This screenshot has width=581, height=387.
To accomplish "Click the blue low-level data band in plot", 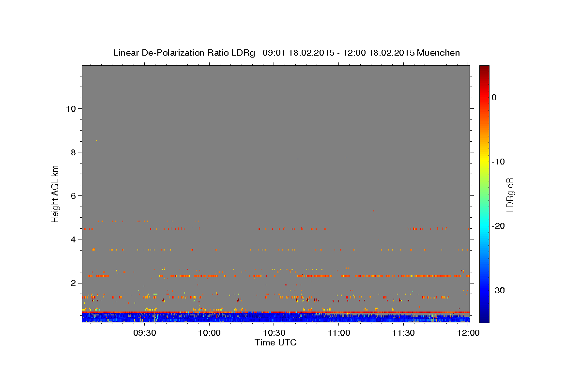I will tap(275, 318).
